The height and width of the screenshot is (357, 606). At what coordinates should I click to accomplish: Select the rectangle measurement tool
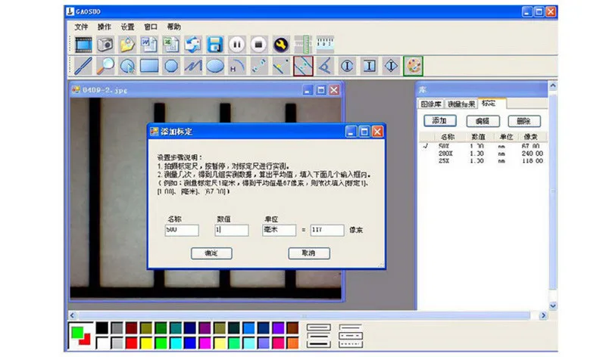point(149,66)
